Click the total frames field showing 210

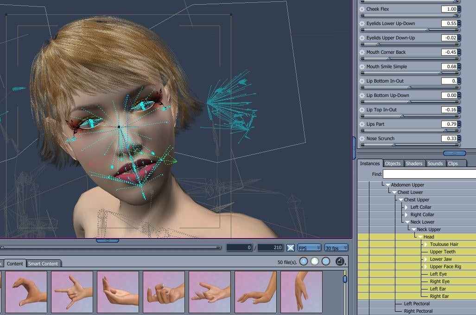(x=270, y=248)
